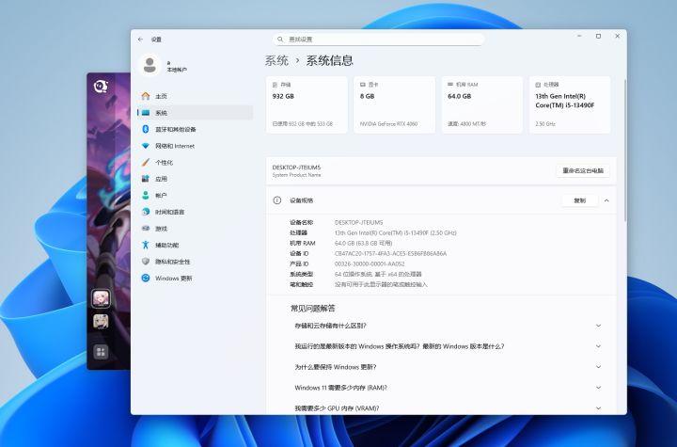Click the 笔和触控 value text
The height and width of the screenshot is (447, 677).
[381, 285]
